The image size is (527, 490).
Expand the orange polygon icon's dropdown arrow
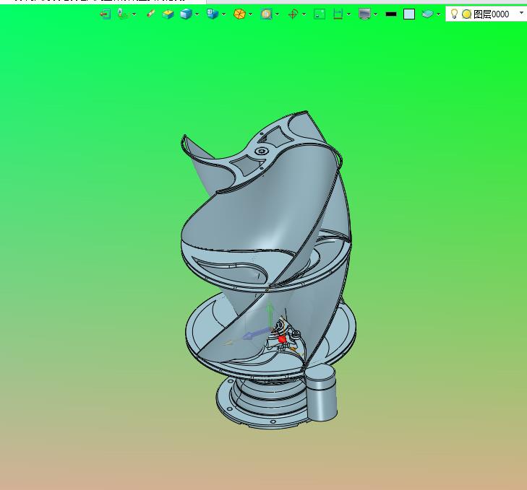(x=250, y=14)
